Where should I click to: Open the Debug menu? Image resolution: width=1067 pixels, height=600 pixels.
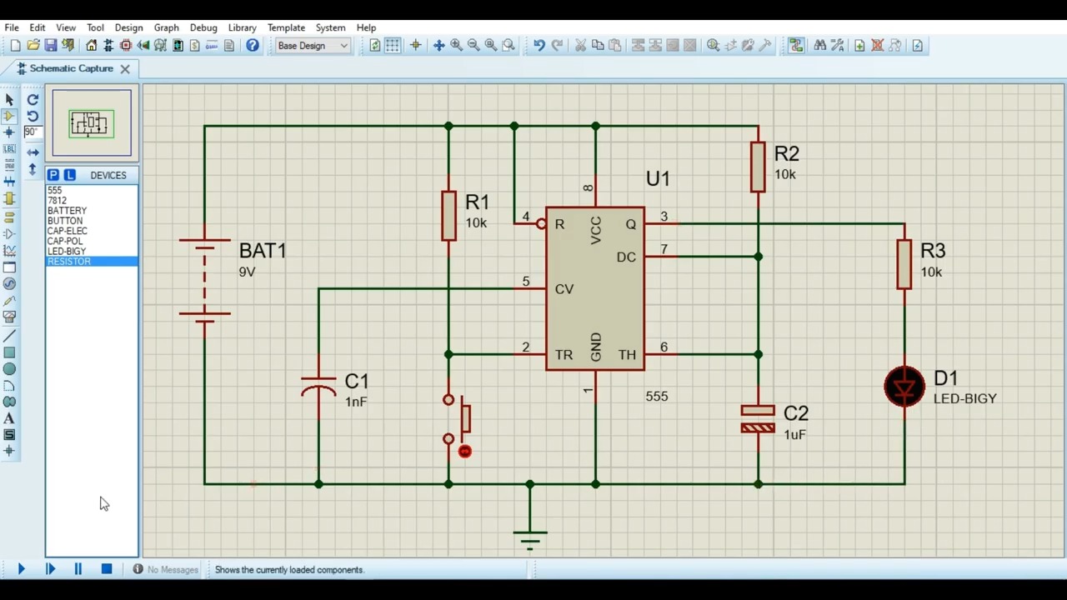pyautogui.click(x=203, y=27)
